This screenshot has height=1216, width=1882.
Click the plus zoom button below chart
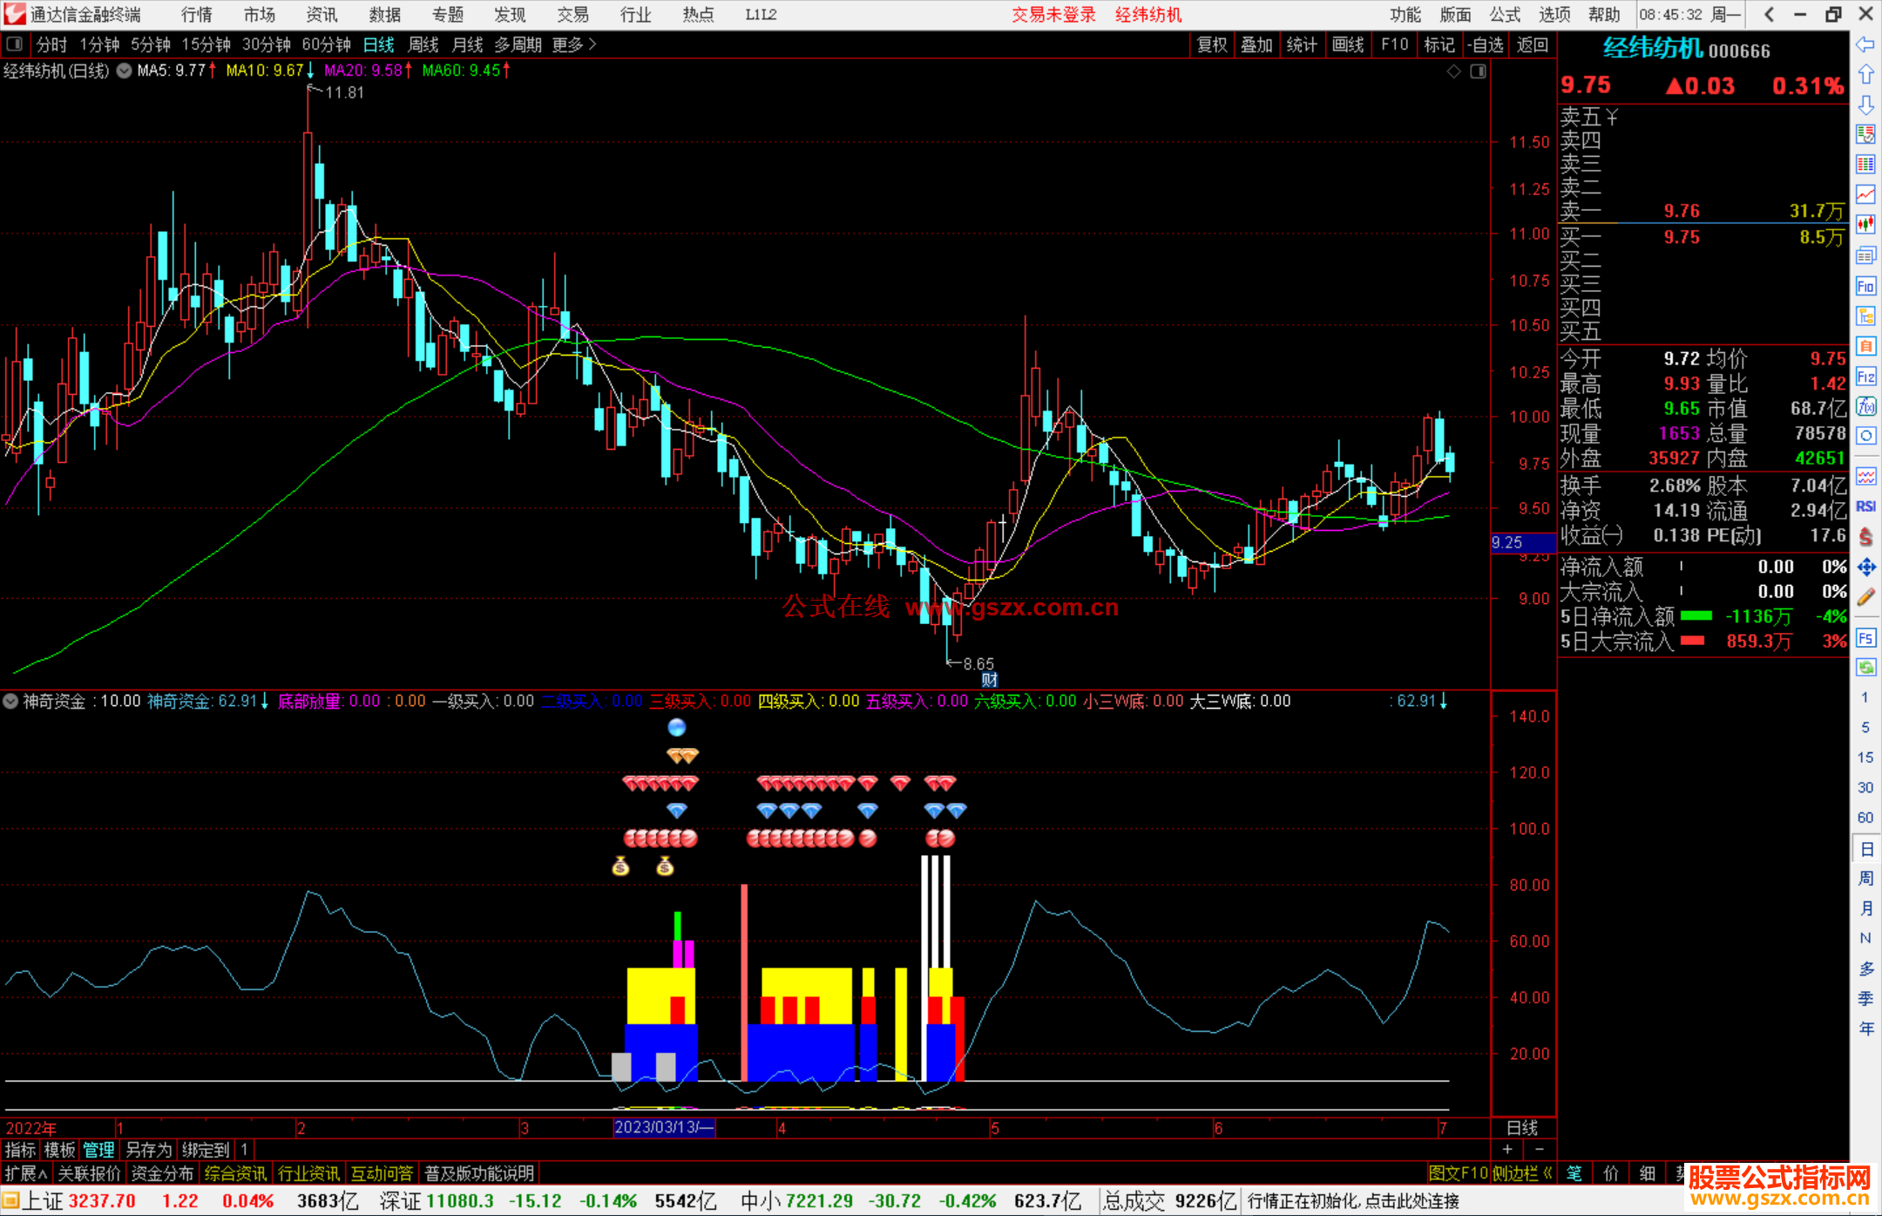(1508, 1149)
